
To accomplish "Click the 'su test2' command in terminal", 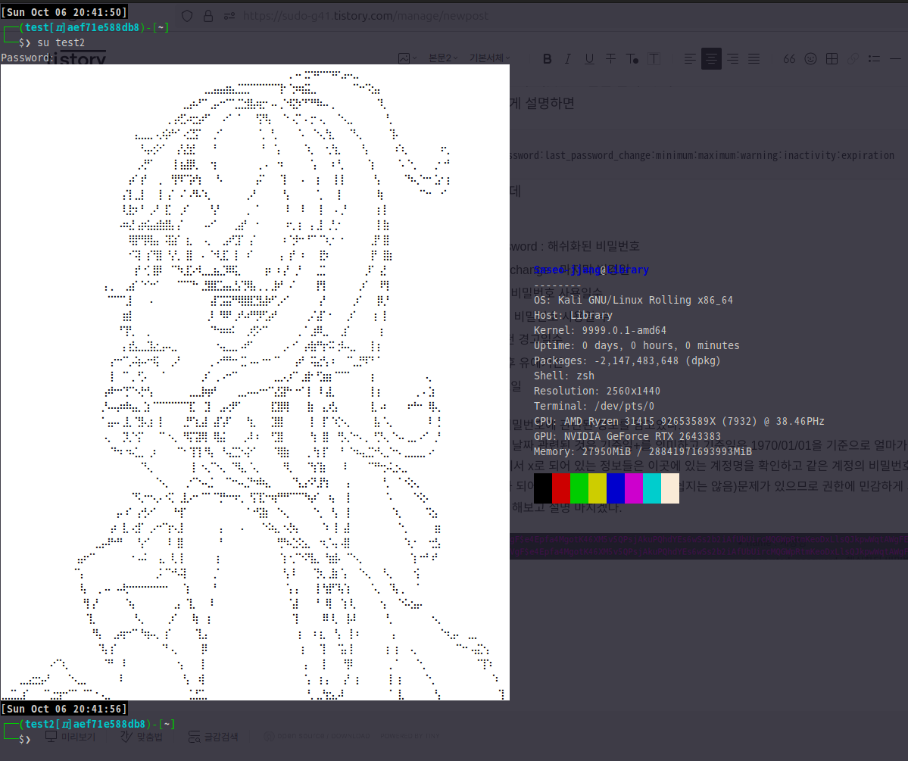I will [61, 42].
